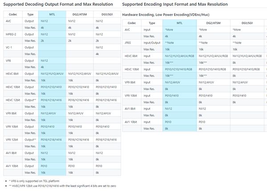Click the Codec header in encoding table
The width and height of the screenshot is (267, 191).
point(132,23)
